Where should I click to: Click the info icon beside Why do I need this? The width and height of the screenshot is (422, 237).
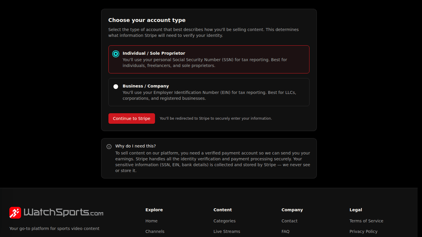point(109,147)
